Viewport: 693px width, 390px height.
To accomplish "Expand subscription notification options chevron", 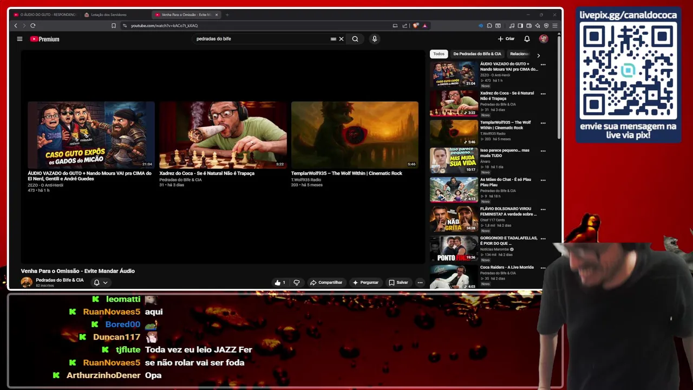I will click(106, 282).
